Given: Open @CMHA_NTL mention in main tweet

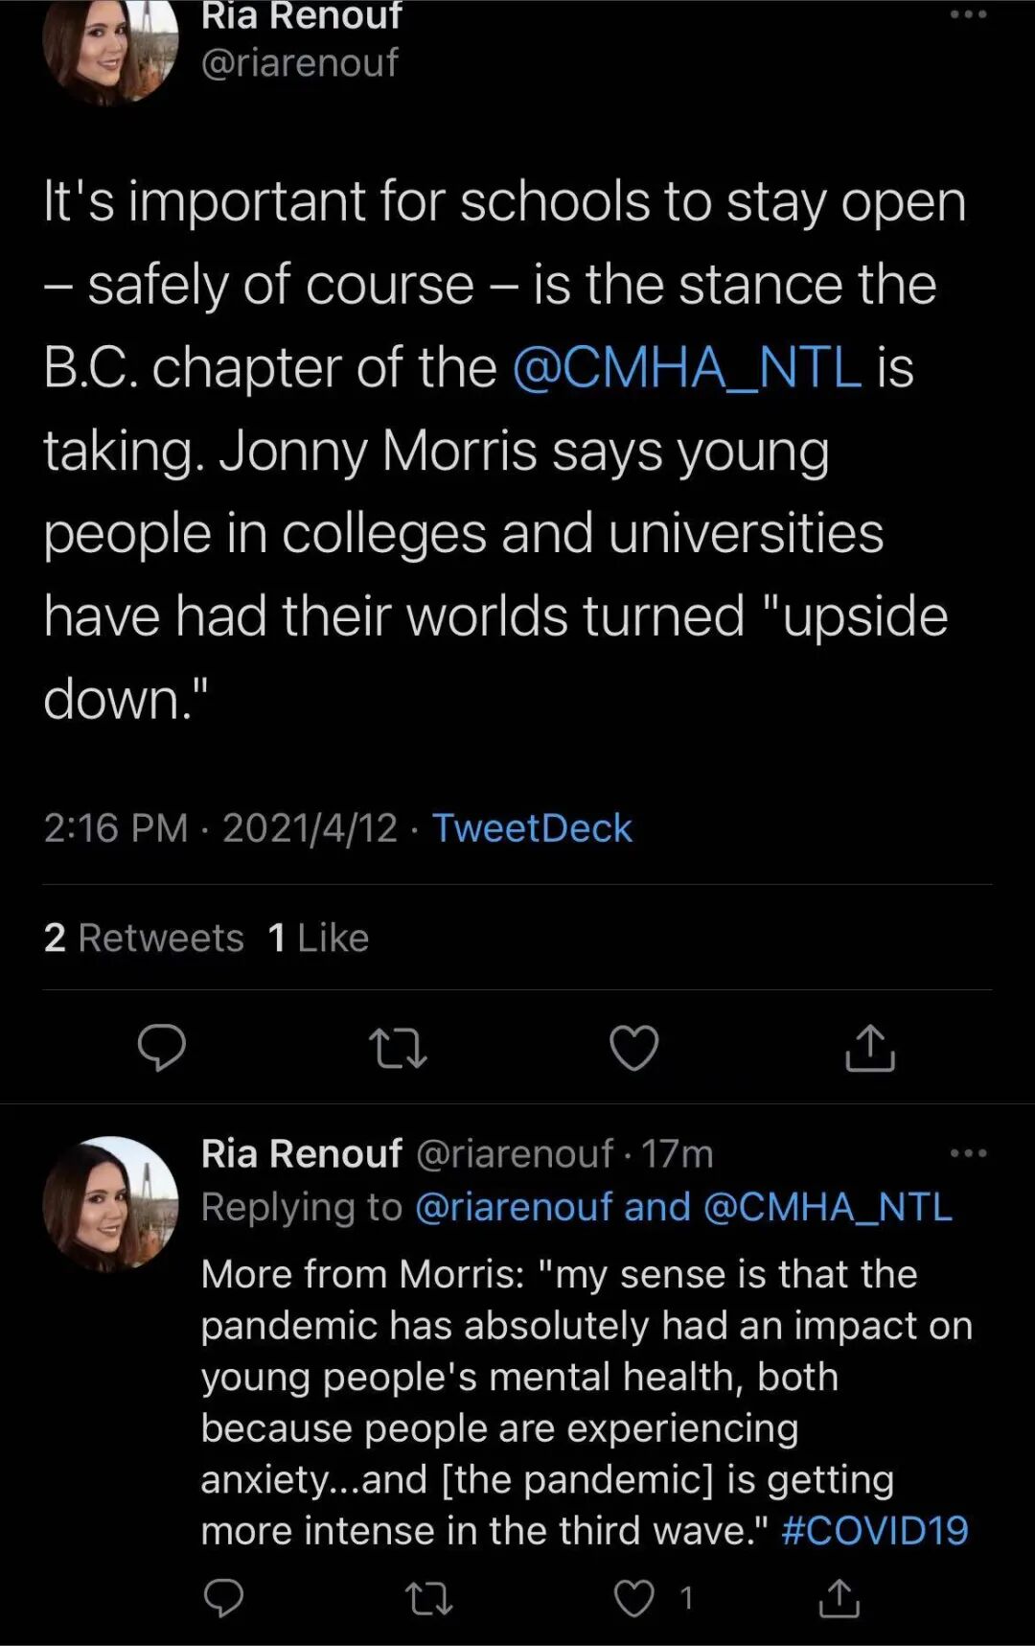Looking at the screenshot, I should pos(687,368).
